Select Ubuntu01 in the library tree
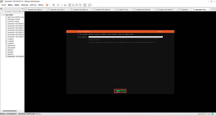216x116 pixels. pyautogui.click(x=10, y=46)
